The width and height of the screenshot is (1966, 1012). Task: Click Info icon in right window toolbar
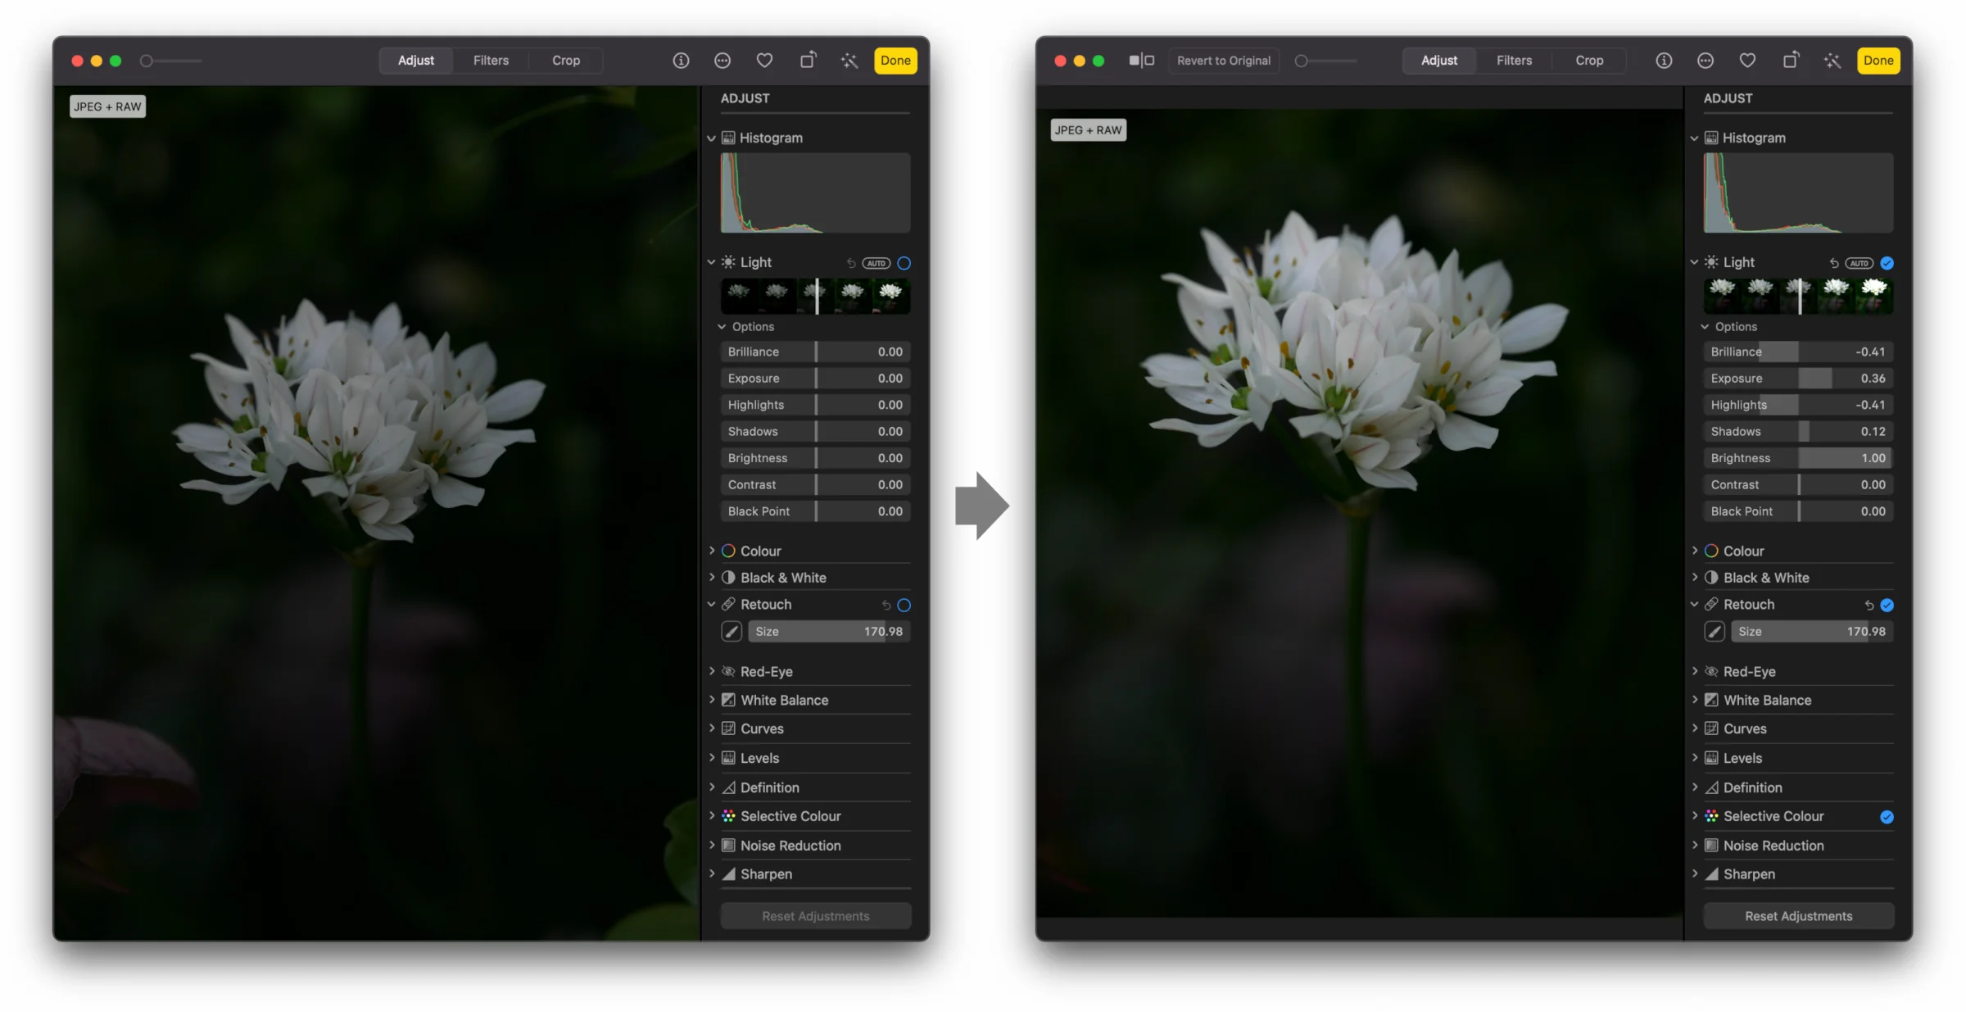coord(1664,61)
